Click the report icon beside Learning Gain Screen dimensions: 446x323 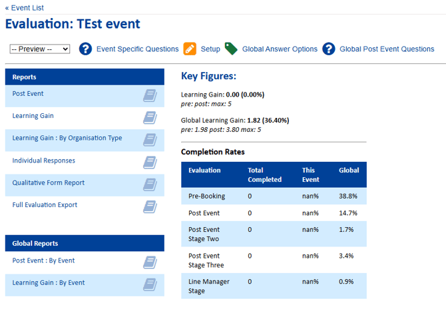coord(150,118)
